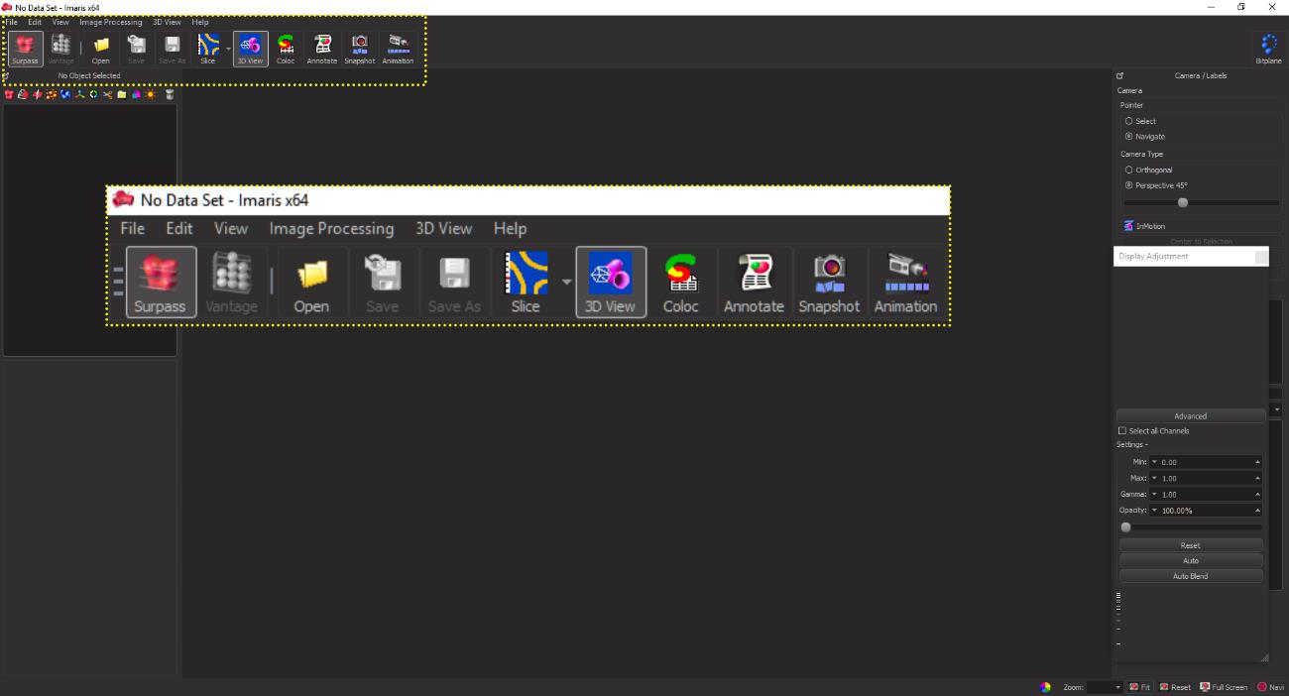Click the Fit icon in status bar
This screenshot has width=1289, height=696.
[1140, 687]
